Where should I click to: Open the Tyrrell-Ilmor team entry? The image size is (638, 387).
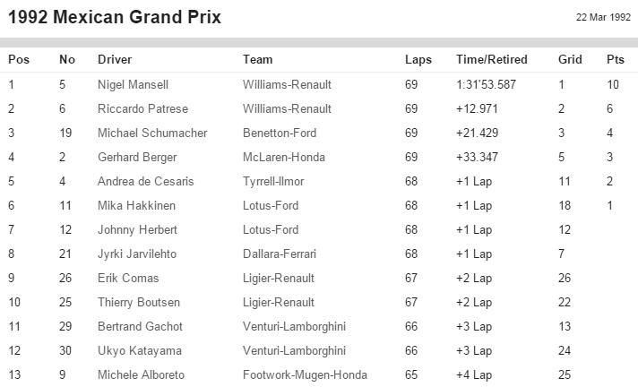(x=273, y=182)
